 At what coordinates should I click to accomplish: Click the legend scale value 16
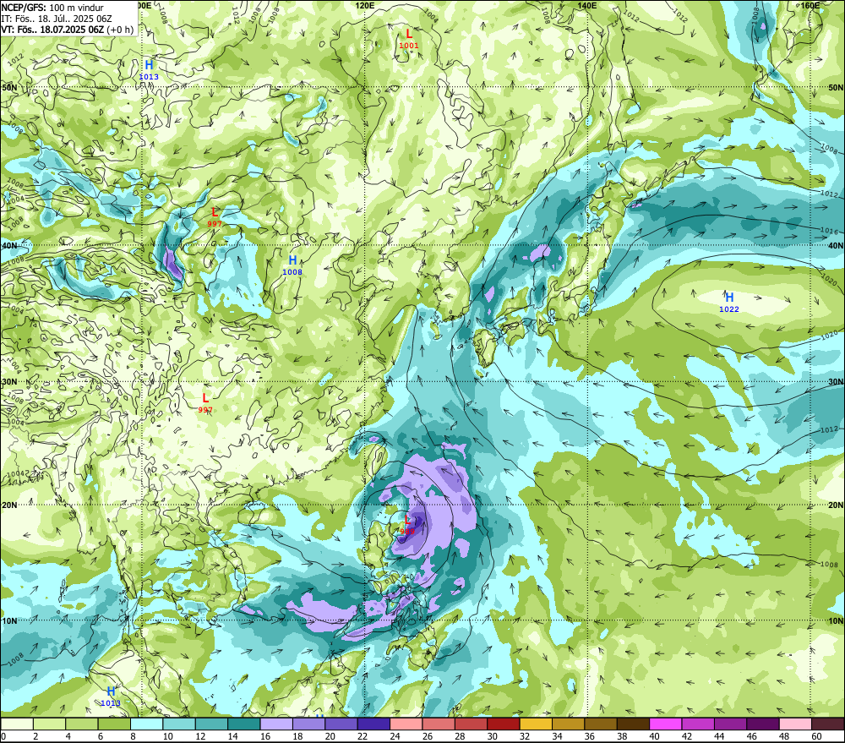point(265,736)
